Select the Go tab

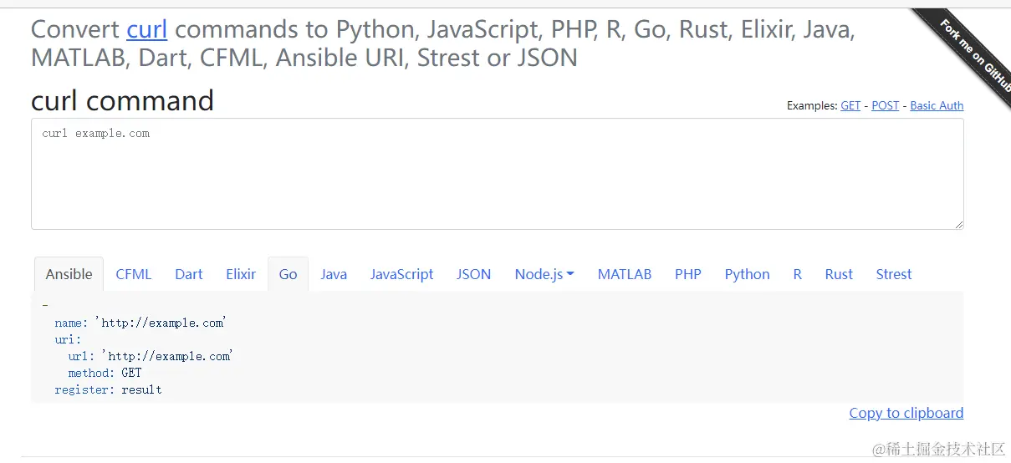pos(288,274)
